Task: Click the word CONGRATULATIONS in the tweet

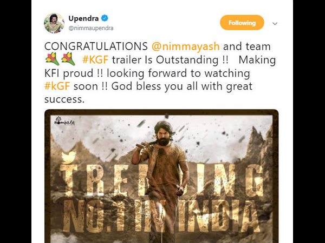Action: click(96, 46)
